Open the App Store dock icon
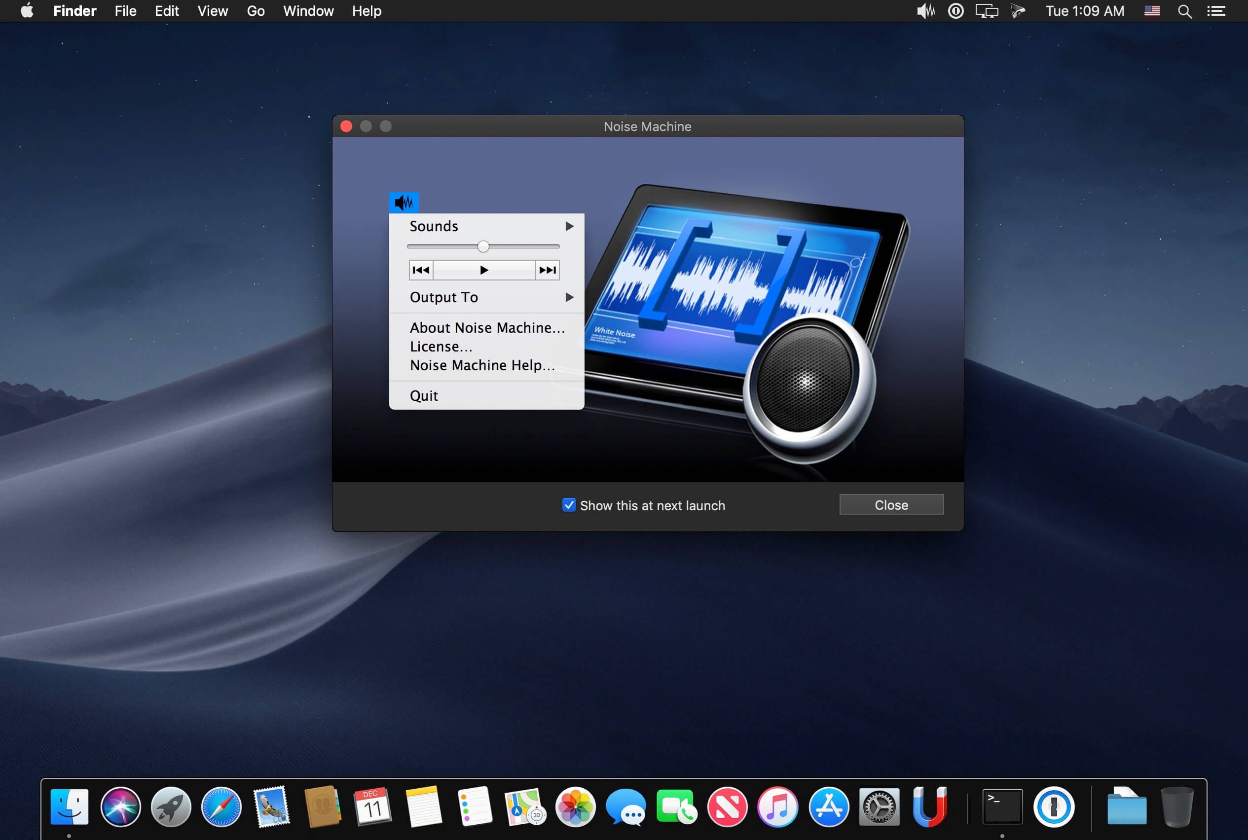The width and height of the screenshot is (1248, 840). click(829, 806)
